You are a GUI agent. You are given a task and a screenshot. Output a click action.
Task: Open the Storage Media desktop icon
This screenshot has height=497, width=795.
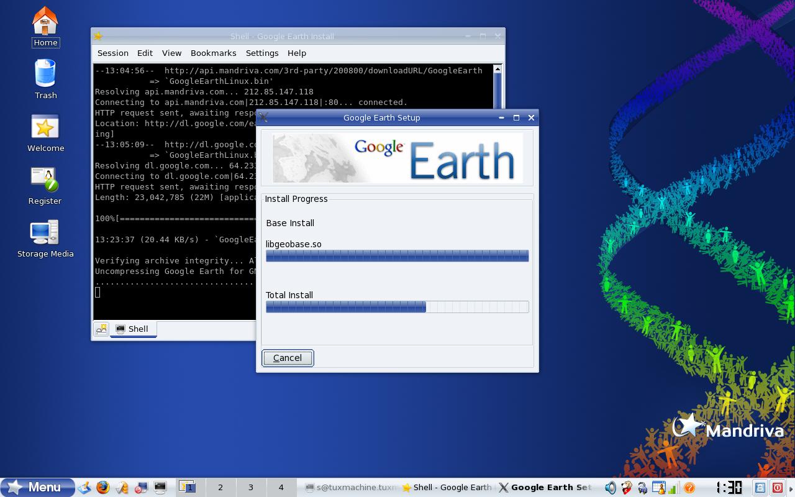pos(45,239)
